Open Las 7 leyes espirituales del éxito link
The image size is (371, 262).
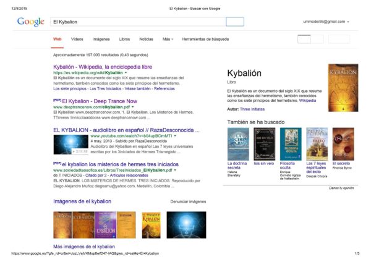[316, 167]
